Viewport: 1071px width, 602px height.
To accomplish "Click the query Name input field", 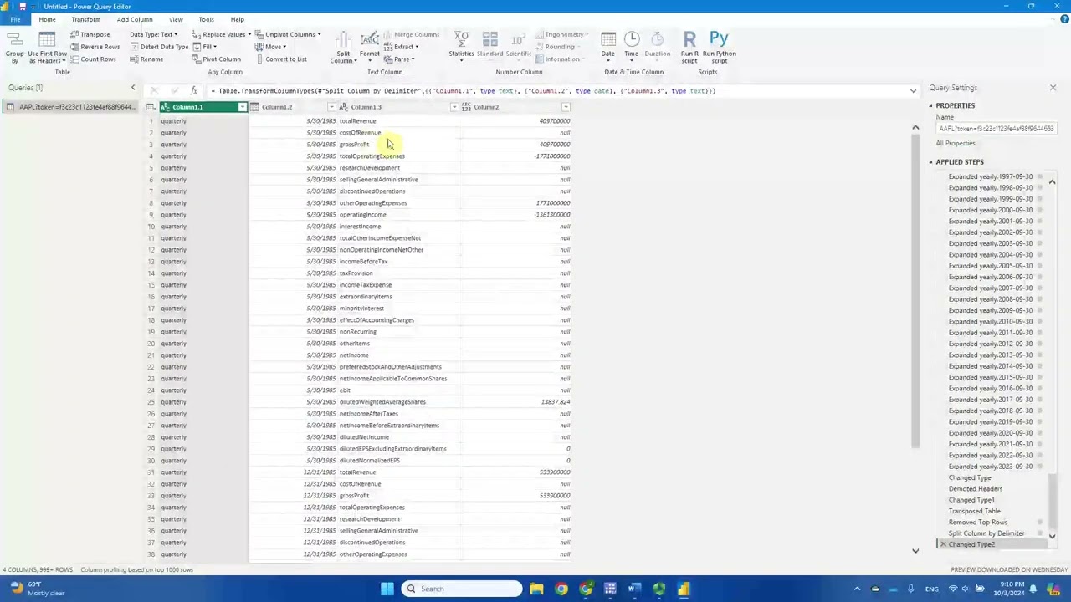I will [997, 129].
